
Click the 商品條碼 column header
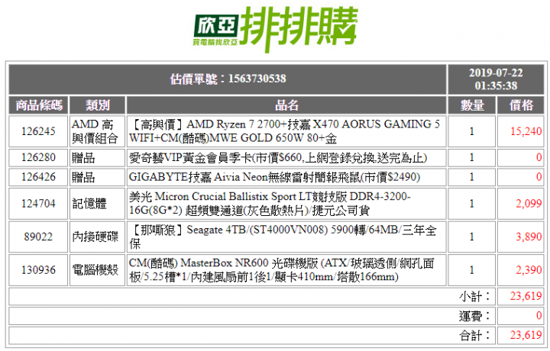[39, 105]
